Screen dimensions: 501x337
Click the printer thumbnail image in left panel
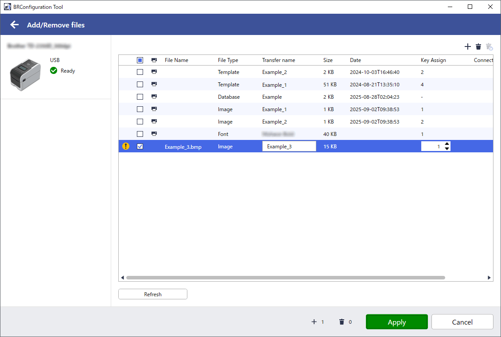coord(25,74)
